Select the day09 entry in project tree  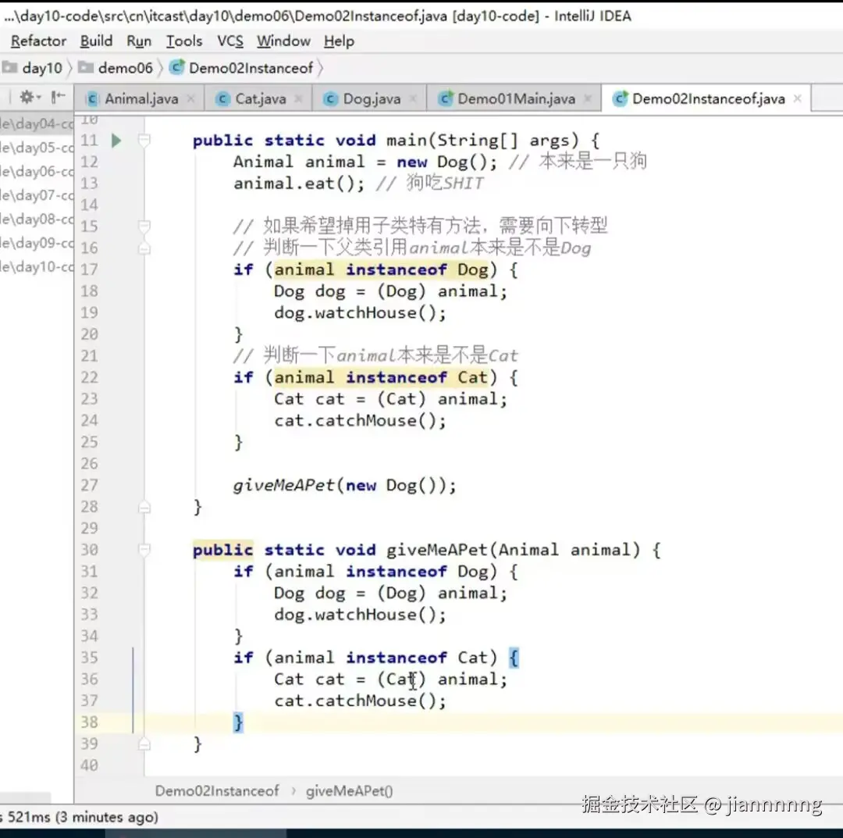pos(37,243)
